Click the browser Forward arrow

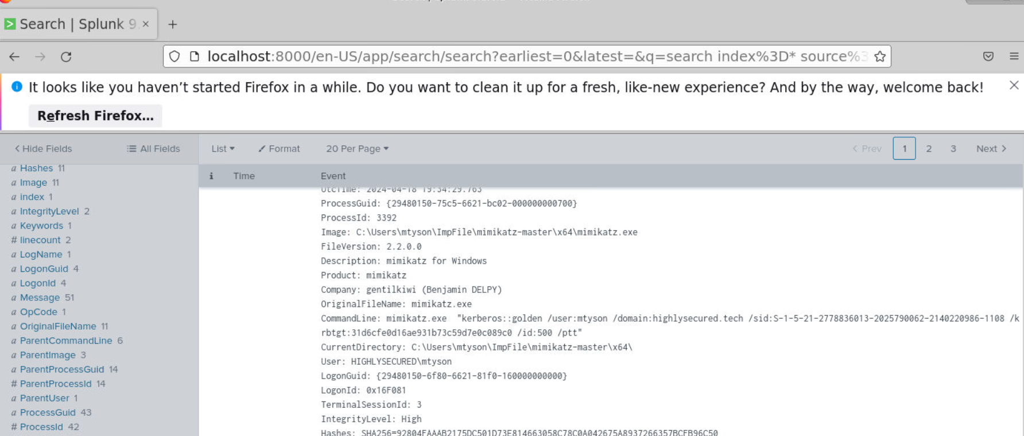40,56
